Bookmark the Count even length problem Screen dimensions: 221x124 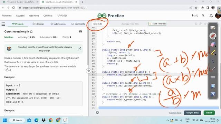click(31, 32)
